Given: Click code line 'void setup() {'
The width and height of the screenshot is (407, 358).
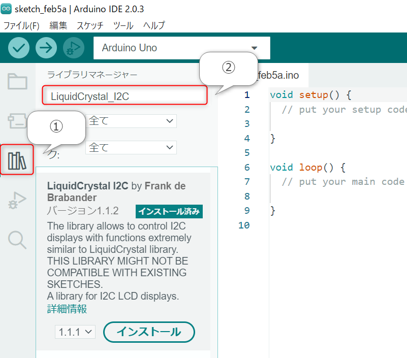Looking at the screenshot, I should point(310,95).
